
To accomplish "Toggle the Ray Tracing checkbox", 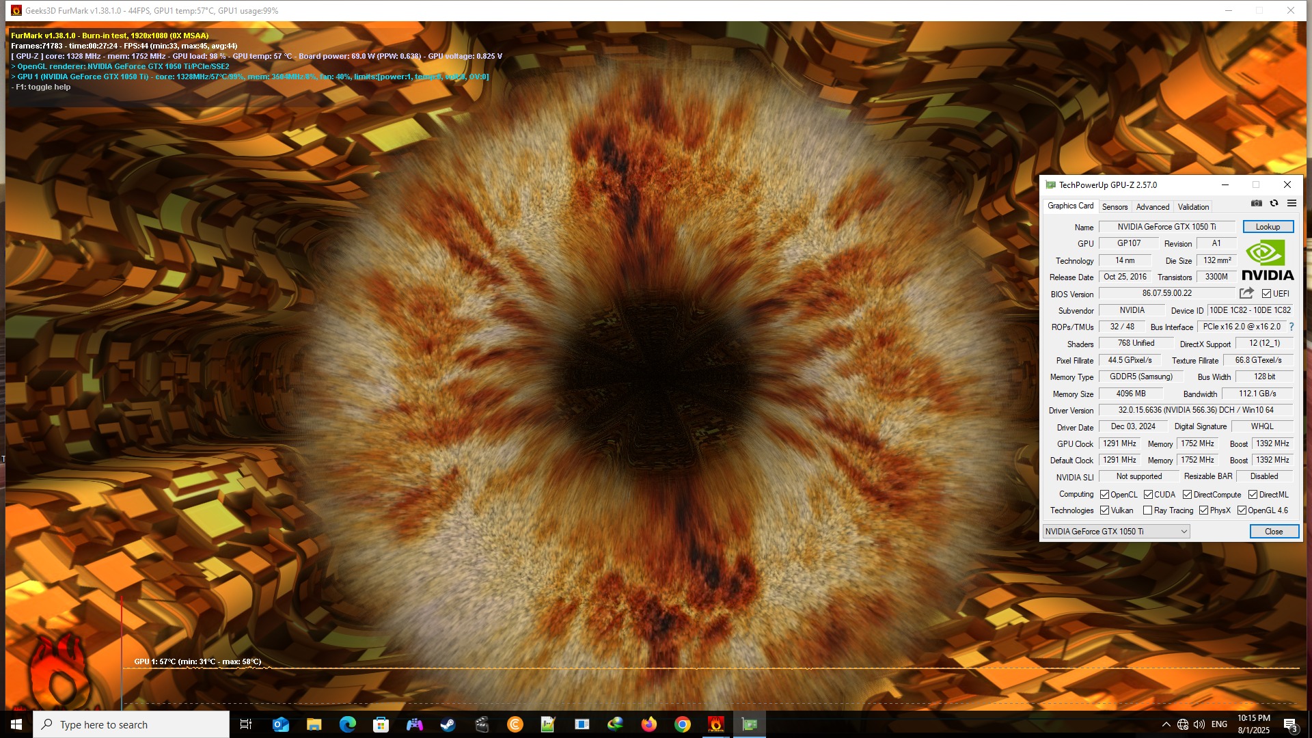I will click(1147, 510).
